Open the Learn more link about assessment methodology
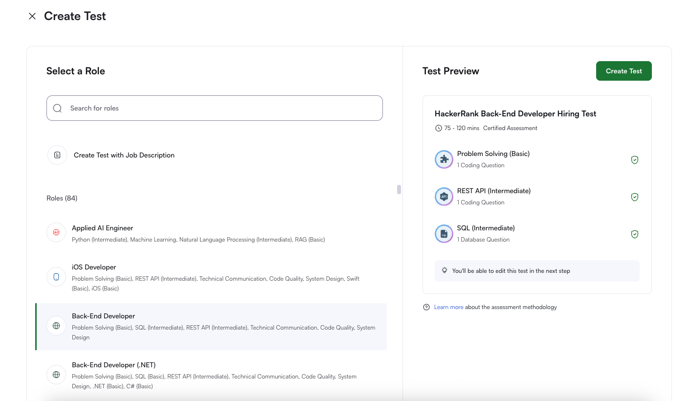The height and width of the screenshot is (401, 691). [x=448, y=307]
